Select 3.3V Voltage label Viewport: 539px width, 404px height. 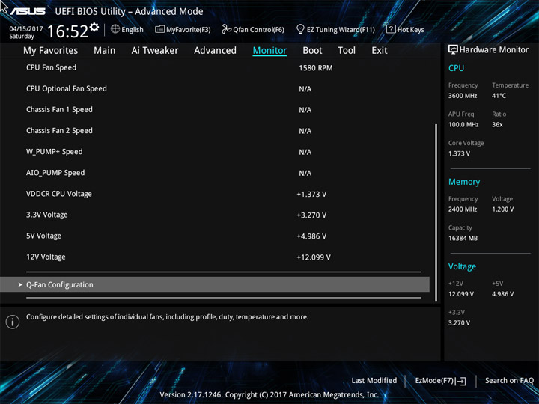click(46, 215)
